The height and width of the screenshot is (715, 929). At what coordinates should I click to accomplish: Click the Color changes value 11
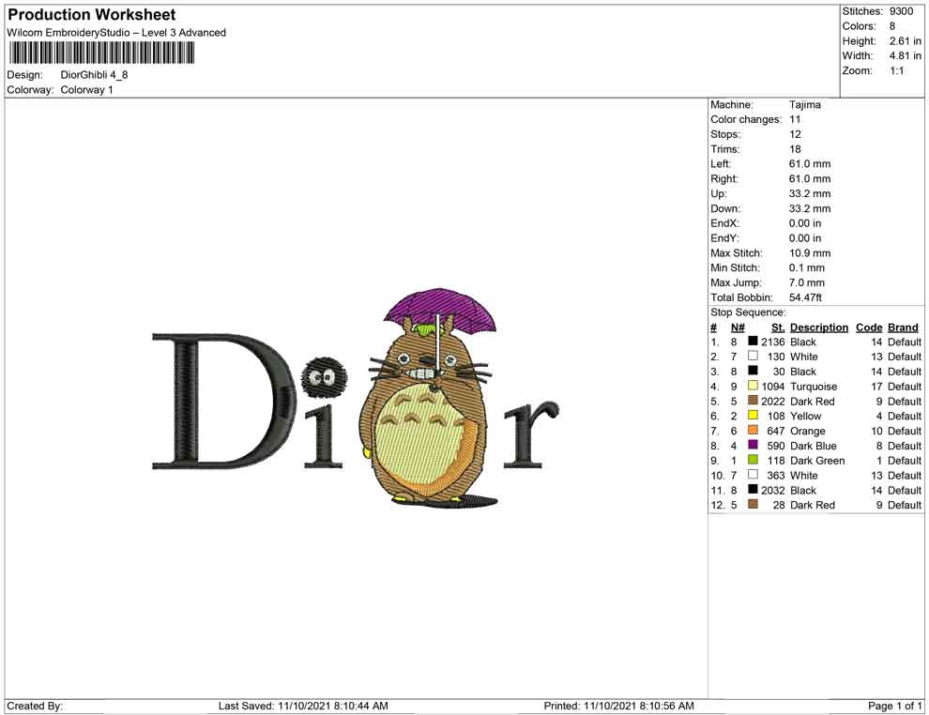coord(795,120)
